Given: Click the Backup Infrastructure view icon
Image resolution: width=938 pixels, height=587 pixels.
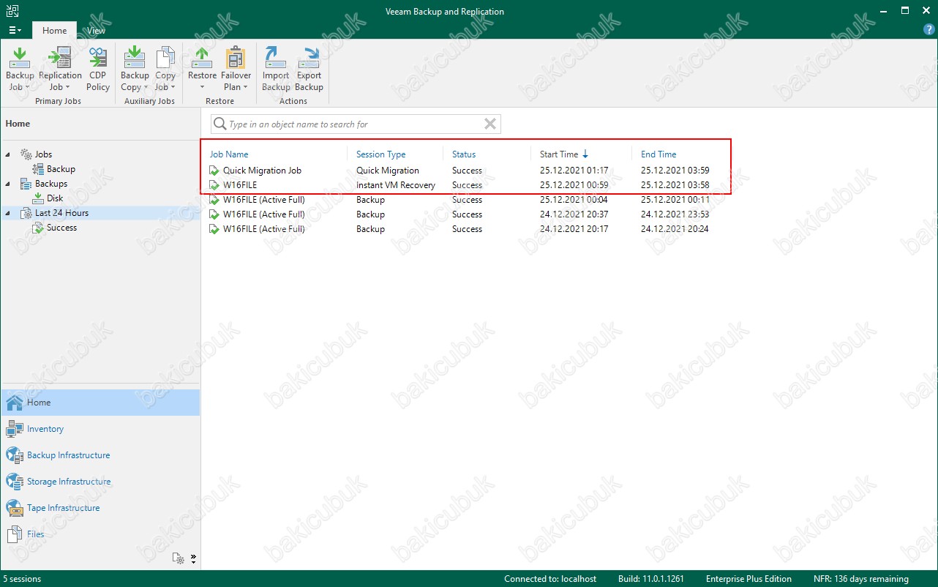Looking at the screenshot, I should [x=15, y=455].
